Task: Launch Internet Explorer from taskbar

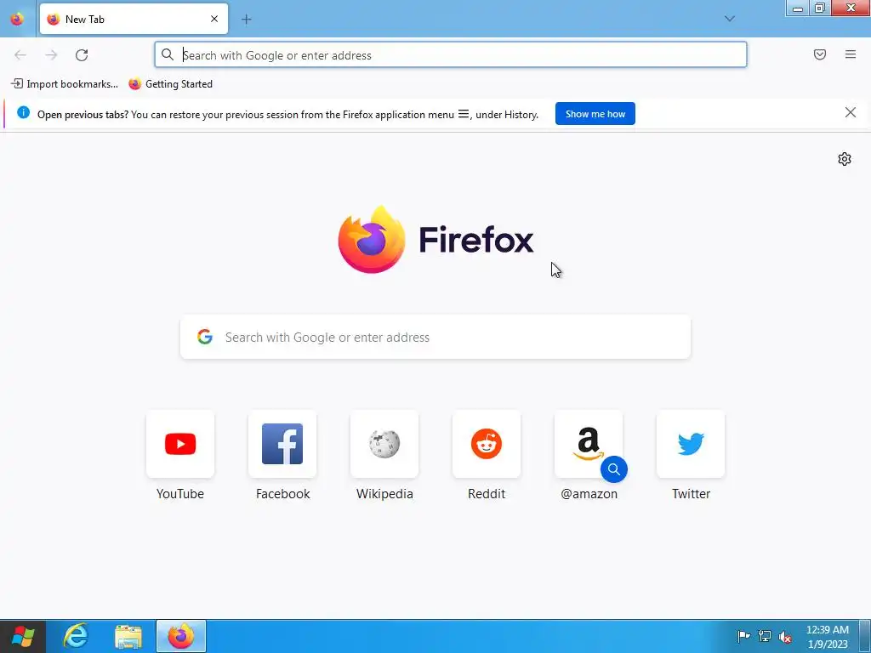Action: click(76, 636)
